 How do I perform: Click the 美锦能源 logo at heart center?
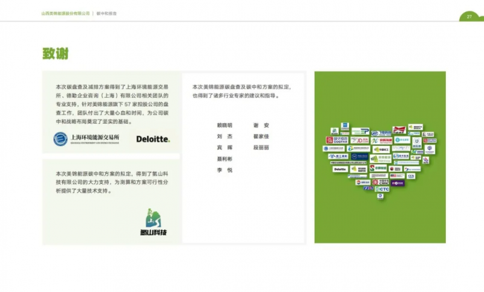(x=381, y=159)
